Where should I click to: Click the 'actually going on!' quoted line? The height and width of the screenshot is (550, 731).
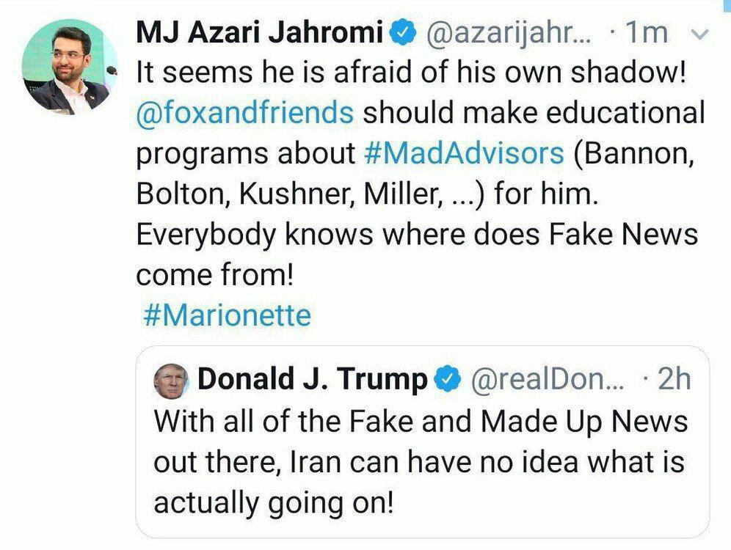tap(274, 503)
